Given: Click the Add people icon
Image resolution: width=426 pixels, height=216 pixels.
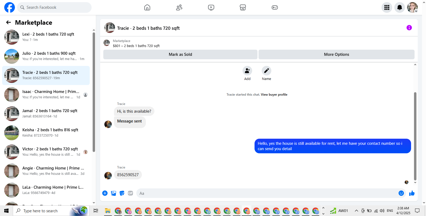Looking at the screenshot, I should pos(247,71).
